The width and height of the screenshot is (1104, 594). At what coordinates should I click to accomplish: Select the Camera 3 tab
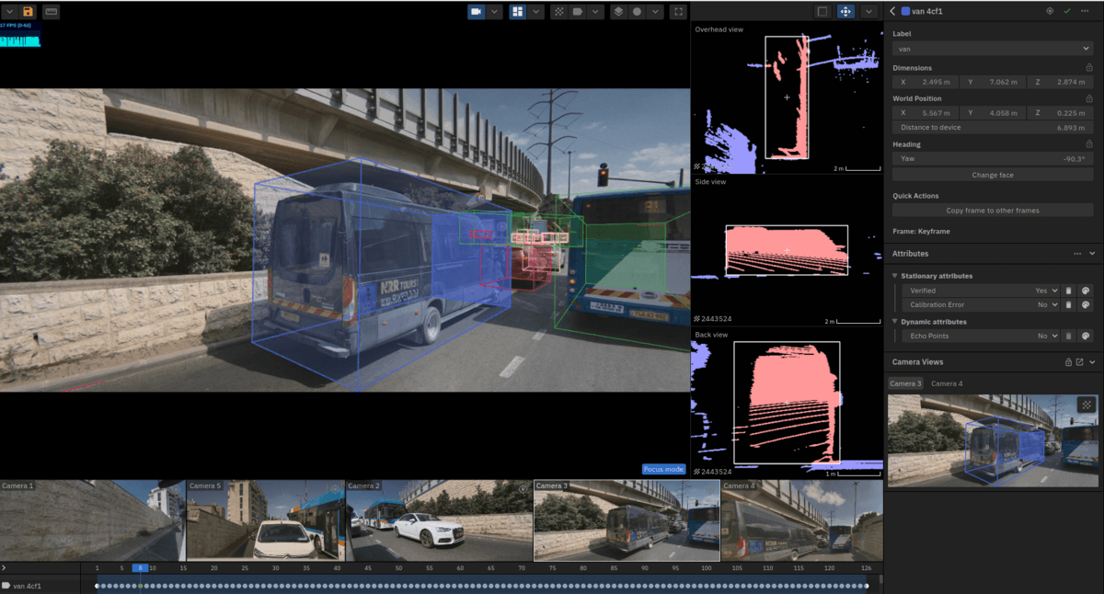point(904,383)
